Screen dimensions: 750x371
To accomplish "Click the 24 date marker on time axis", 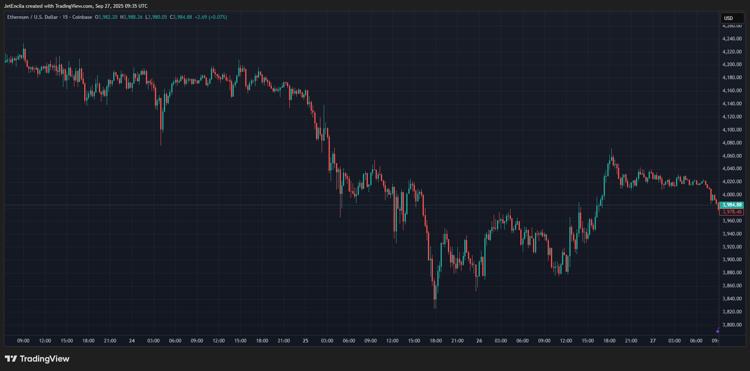I will coord(132,340).
